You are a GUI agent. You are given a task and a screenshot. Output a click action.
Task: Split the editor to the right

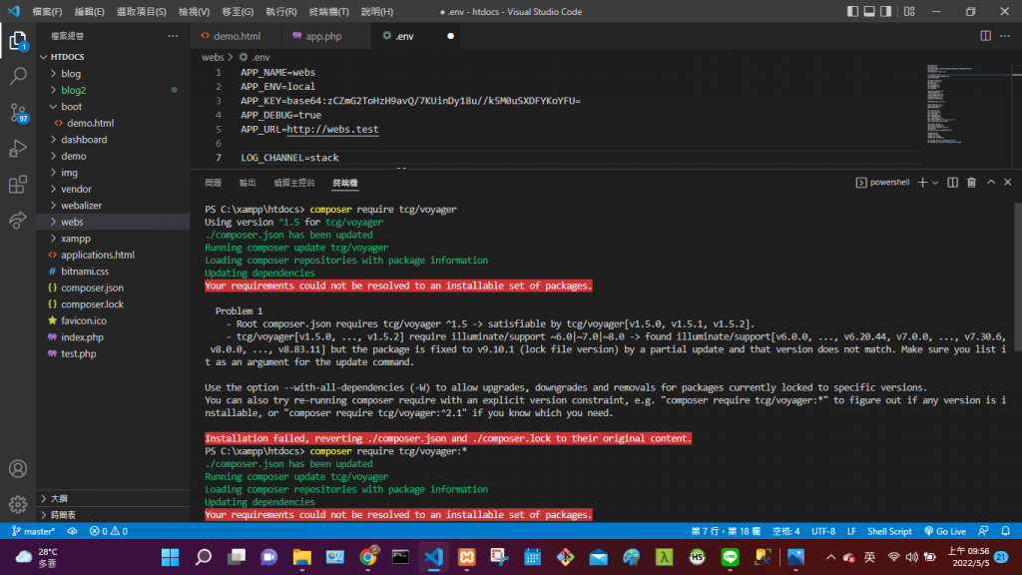point(985,36)
